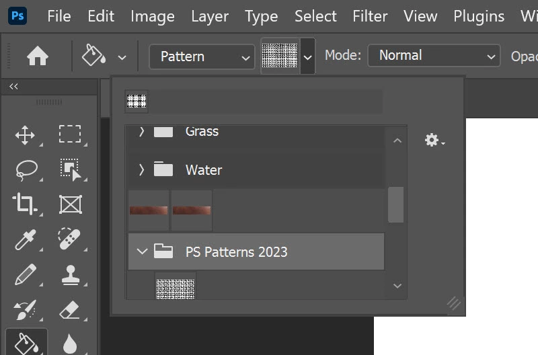Screen dimensions: 538x355
Task: Go to the Home screen icon
Action: [x=38, y=56]
